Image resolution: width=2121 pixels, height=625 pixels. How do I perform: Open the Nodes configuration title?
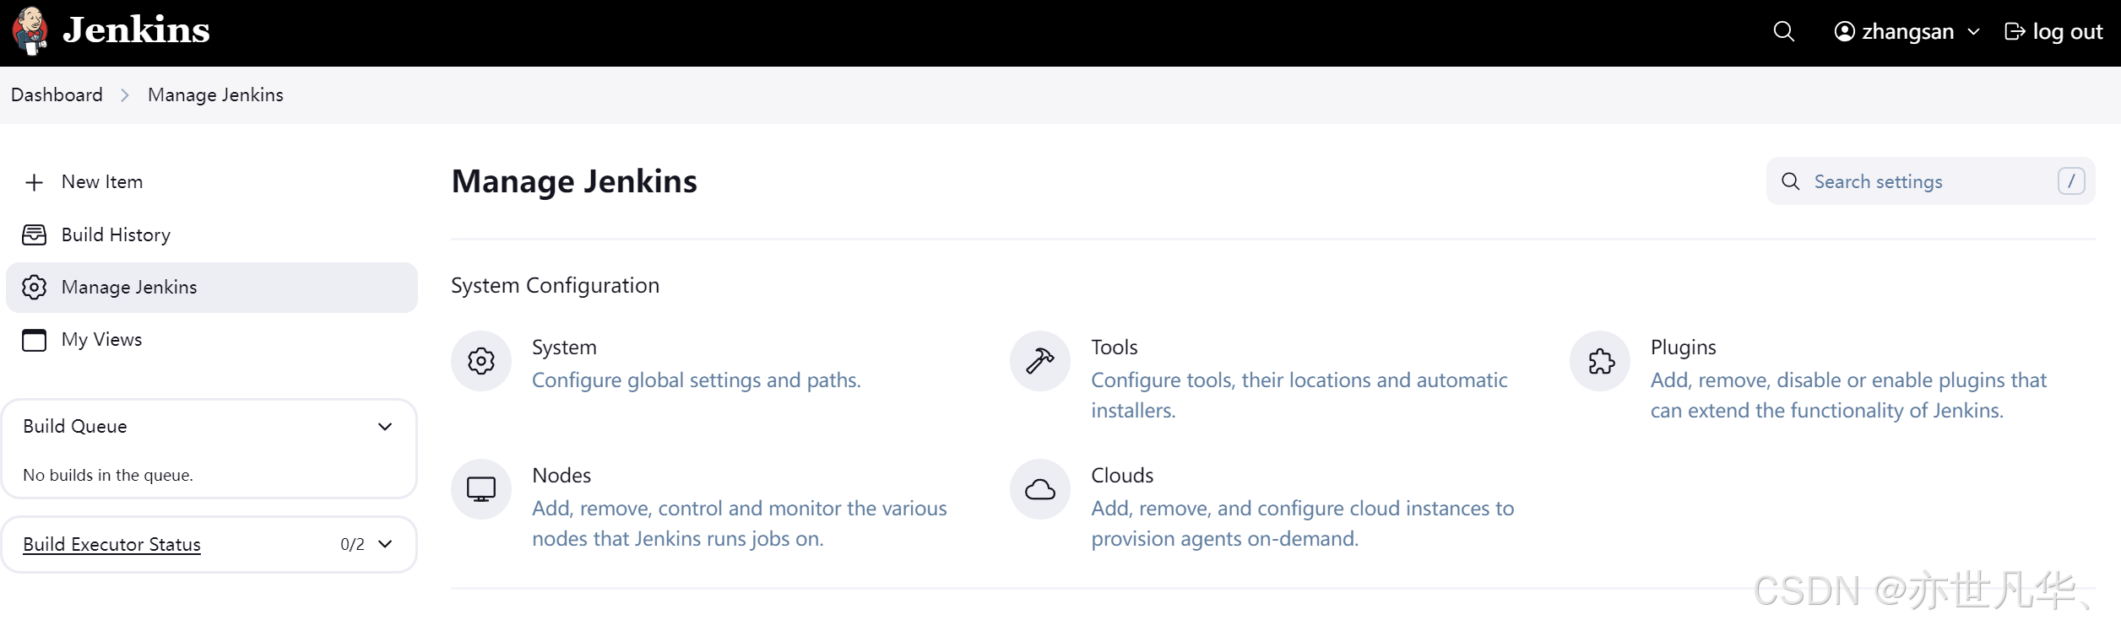tap(561, 476)
